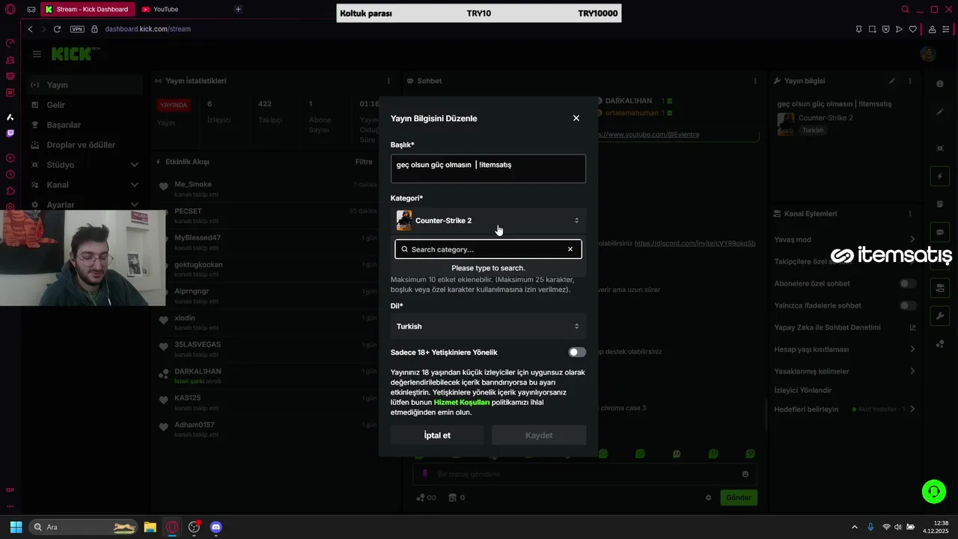Switch to Stream - Kick Dashboard tab

[88, 9]
